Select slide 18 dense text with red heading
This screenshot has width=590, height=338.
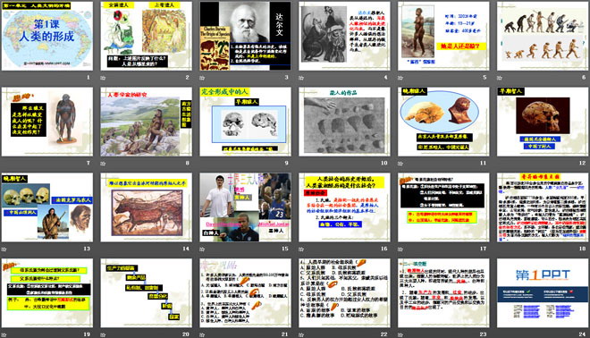pos(543,207)
